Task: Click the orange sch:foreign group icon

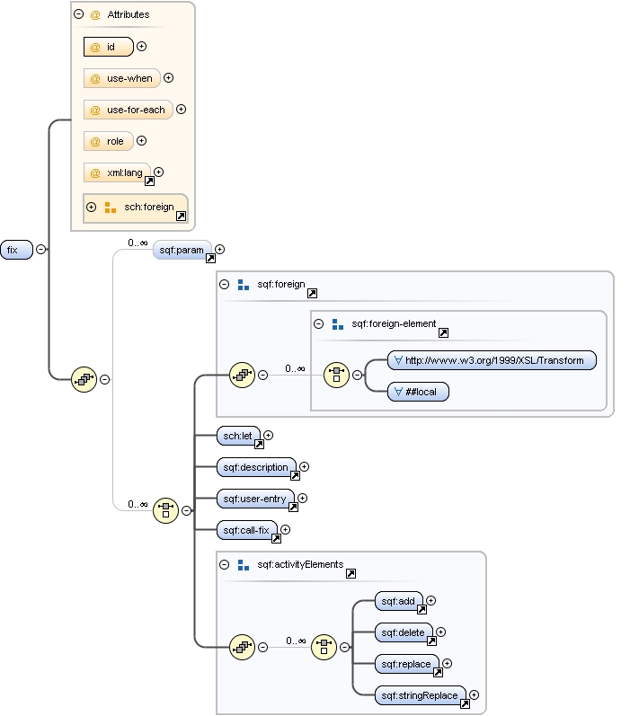Action: coord(111,208)
